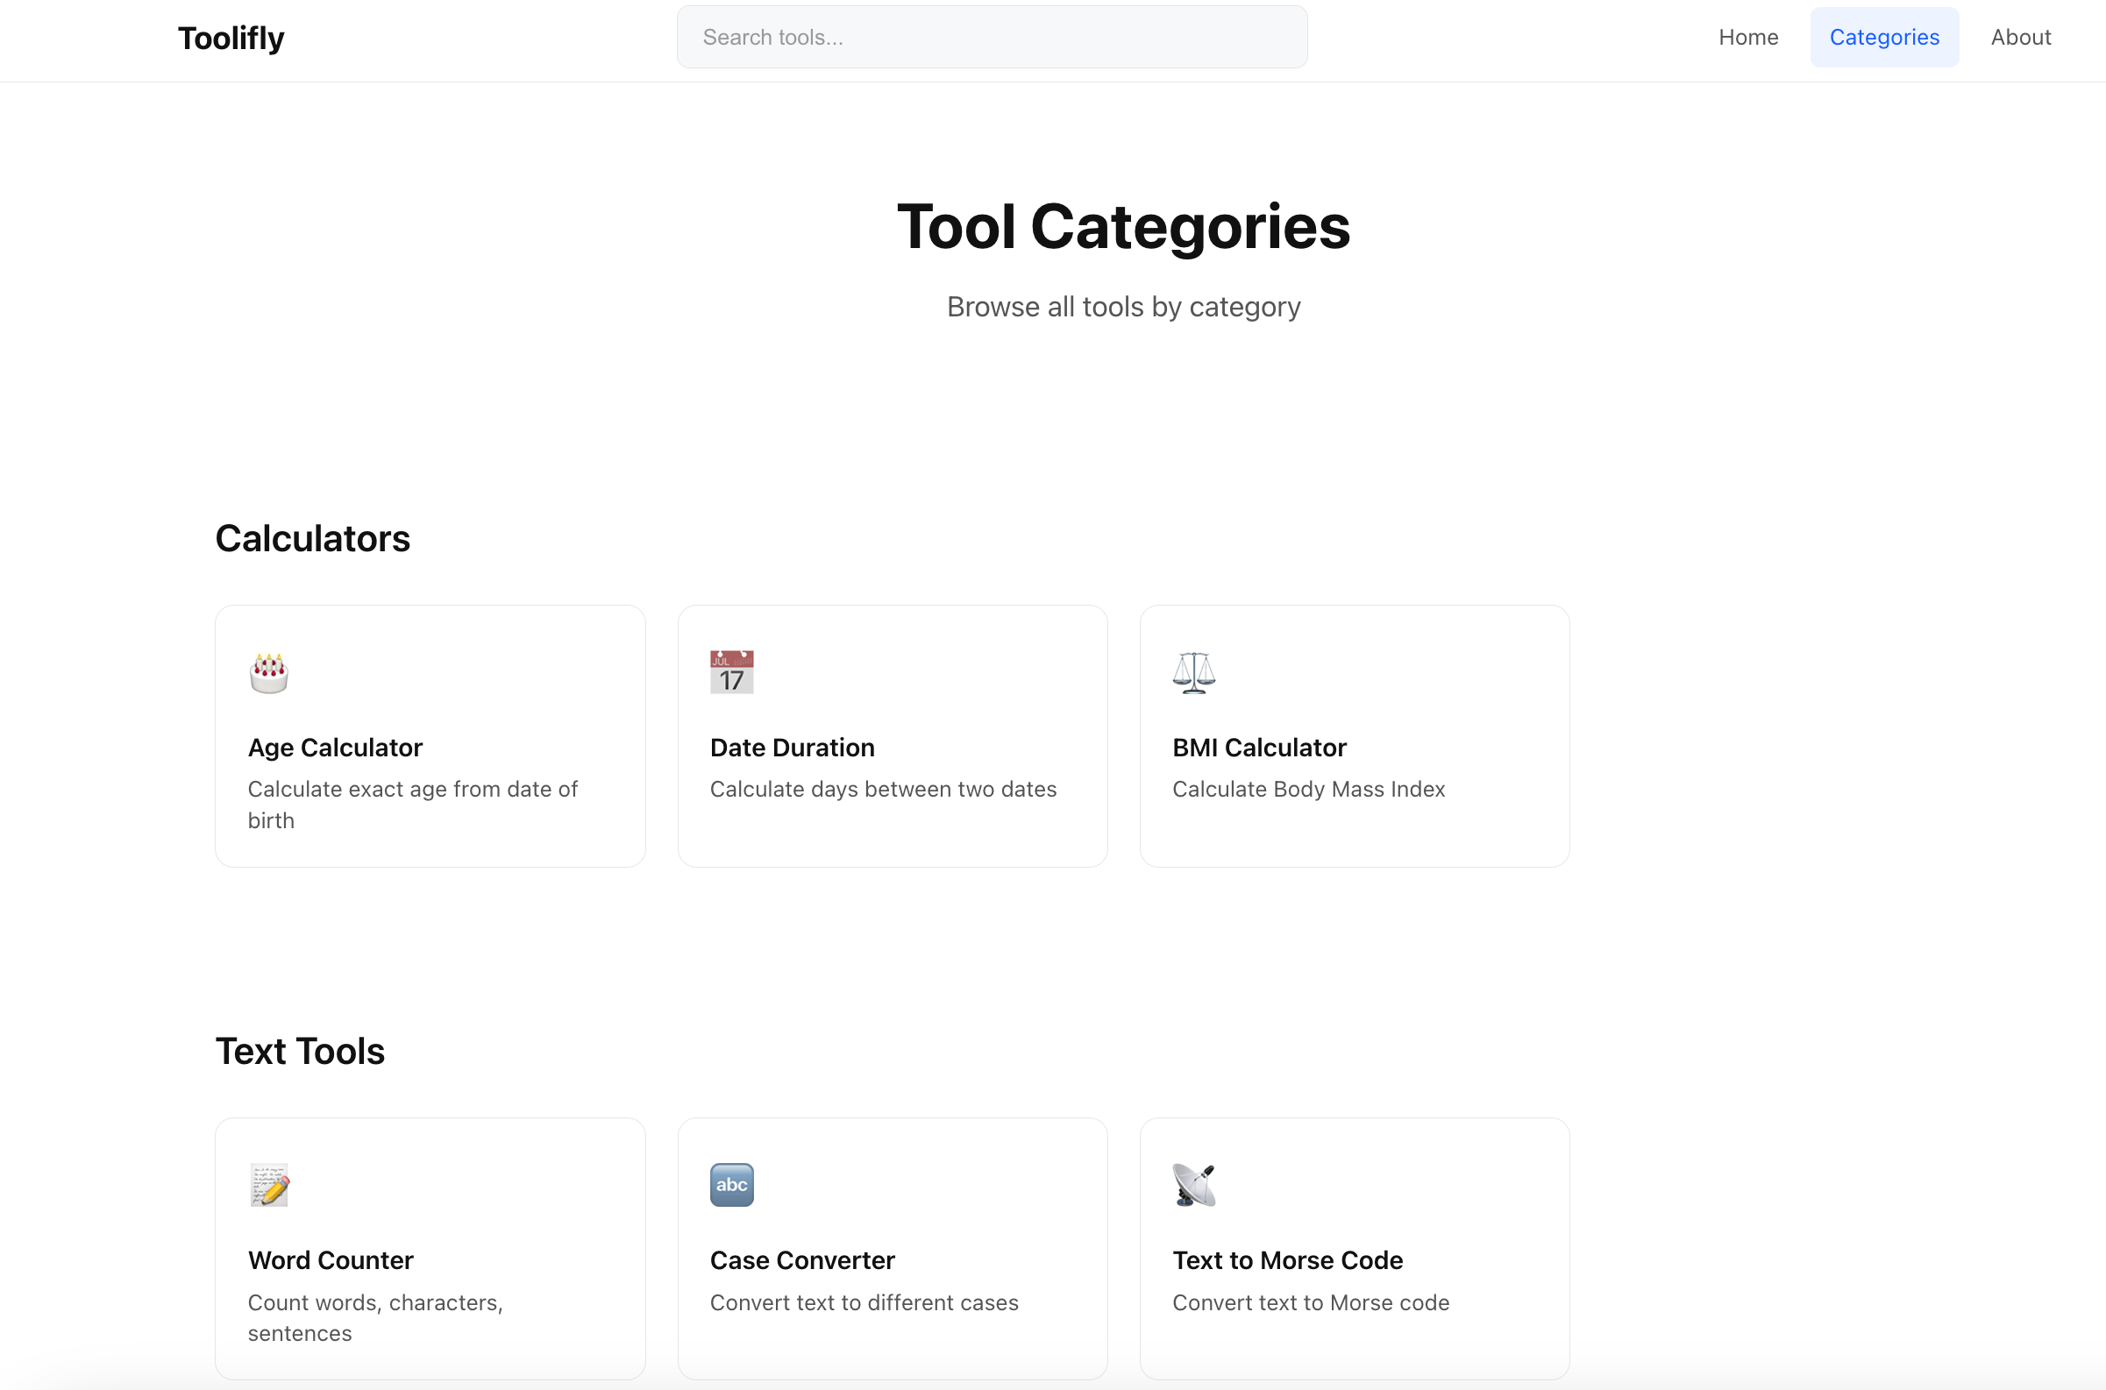Open the Word Counter title link
This screenshot has height=1390, width=2106.
click(331, 1259)
